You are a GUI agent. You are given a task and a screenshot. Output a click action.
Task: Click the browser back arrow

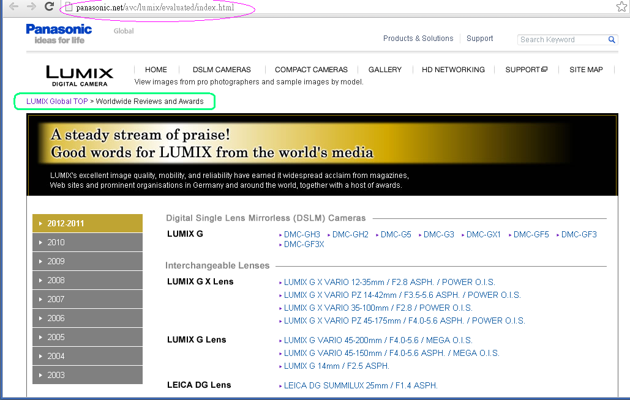pos(13,6)
